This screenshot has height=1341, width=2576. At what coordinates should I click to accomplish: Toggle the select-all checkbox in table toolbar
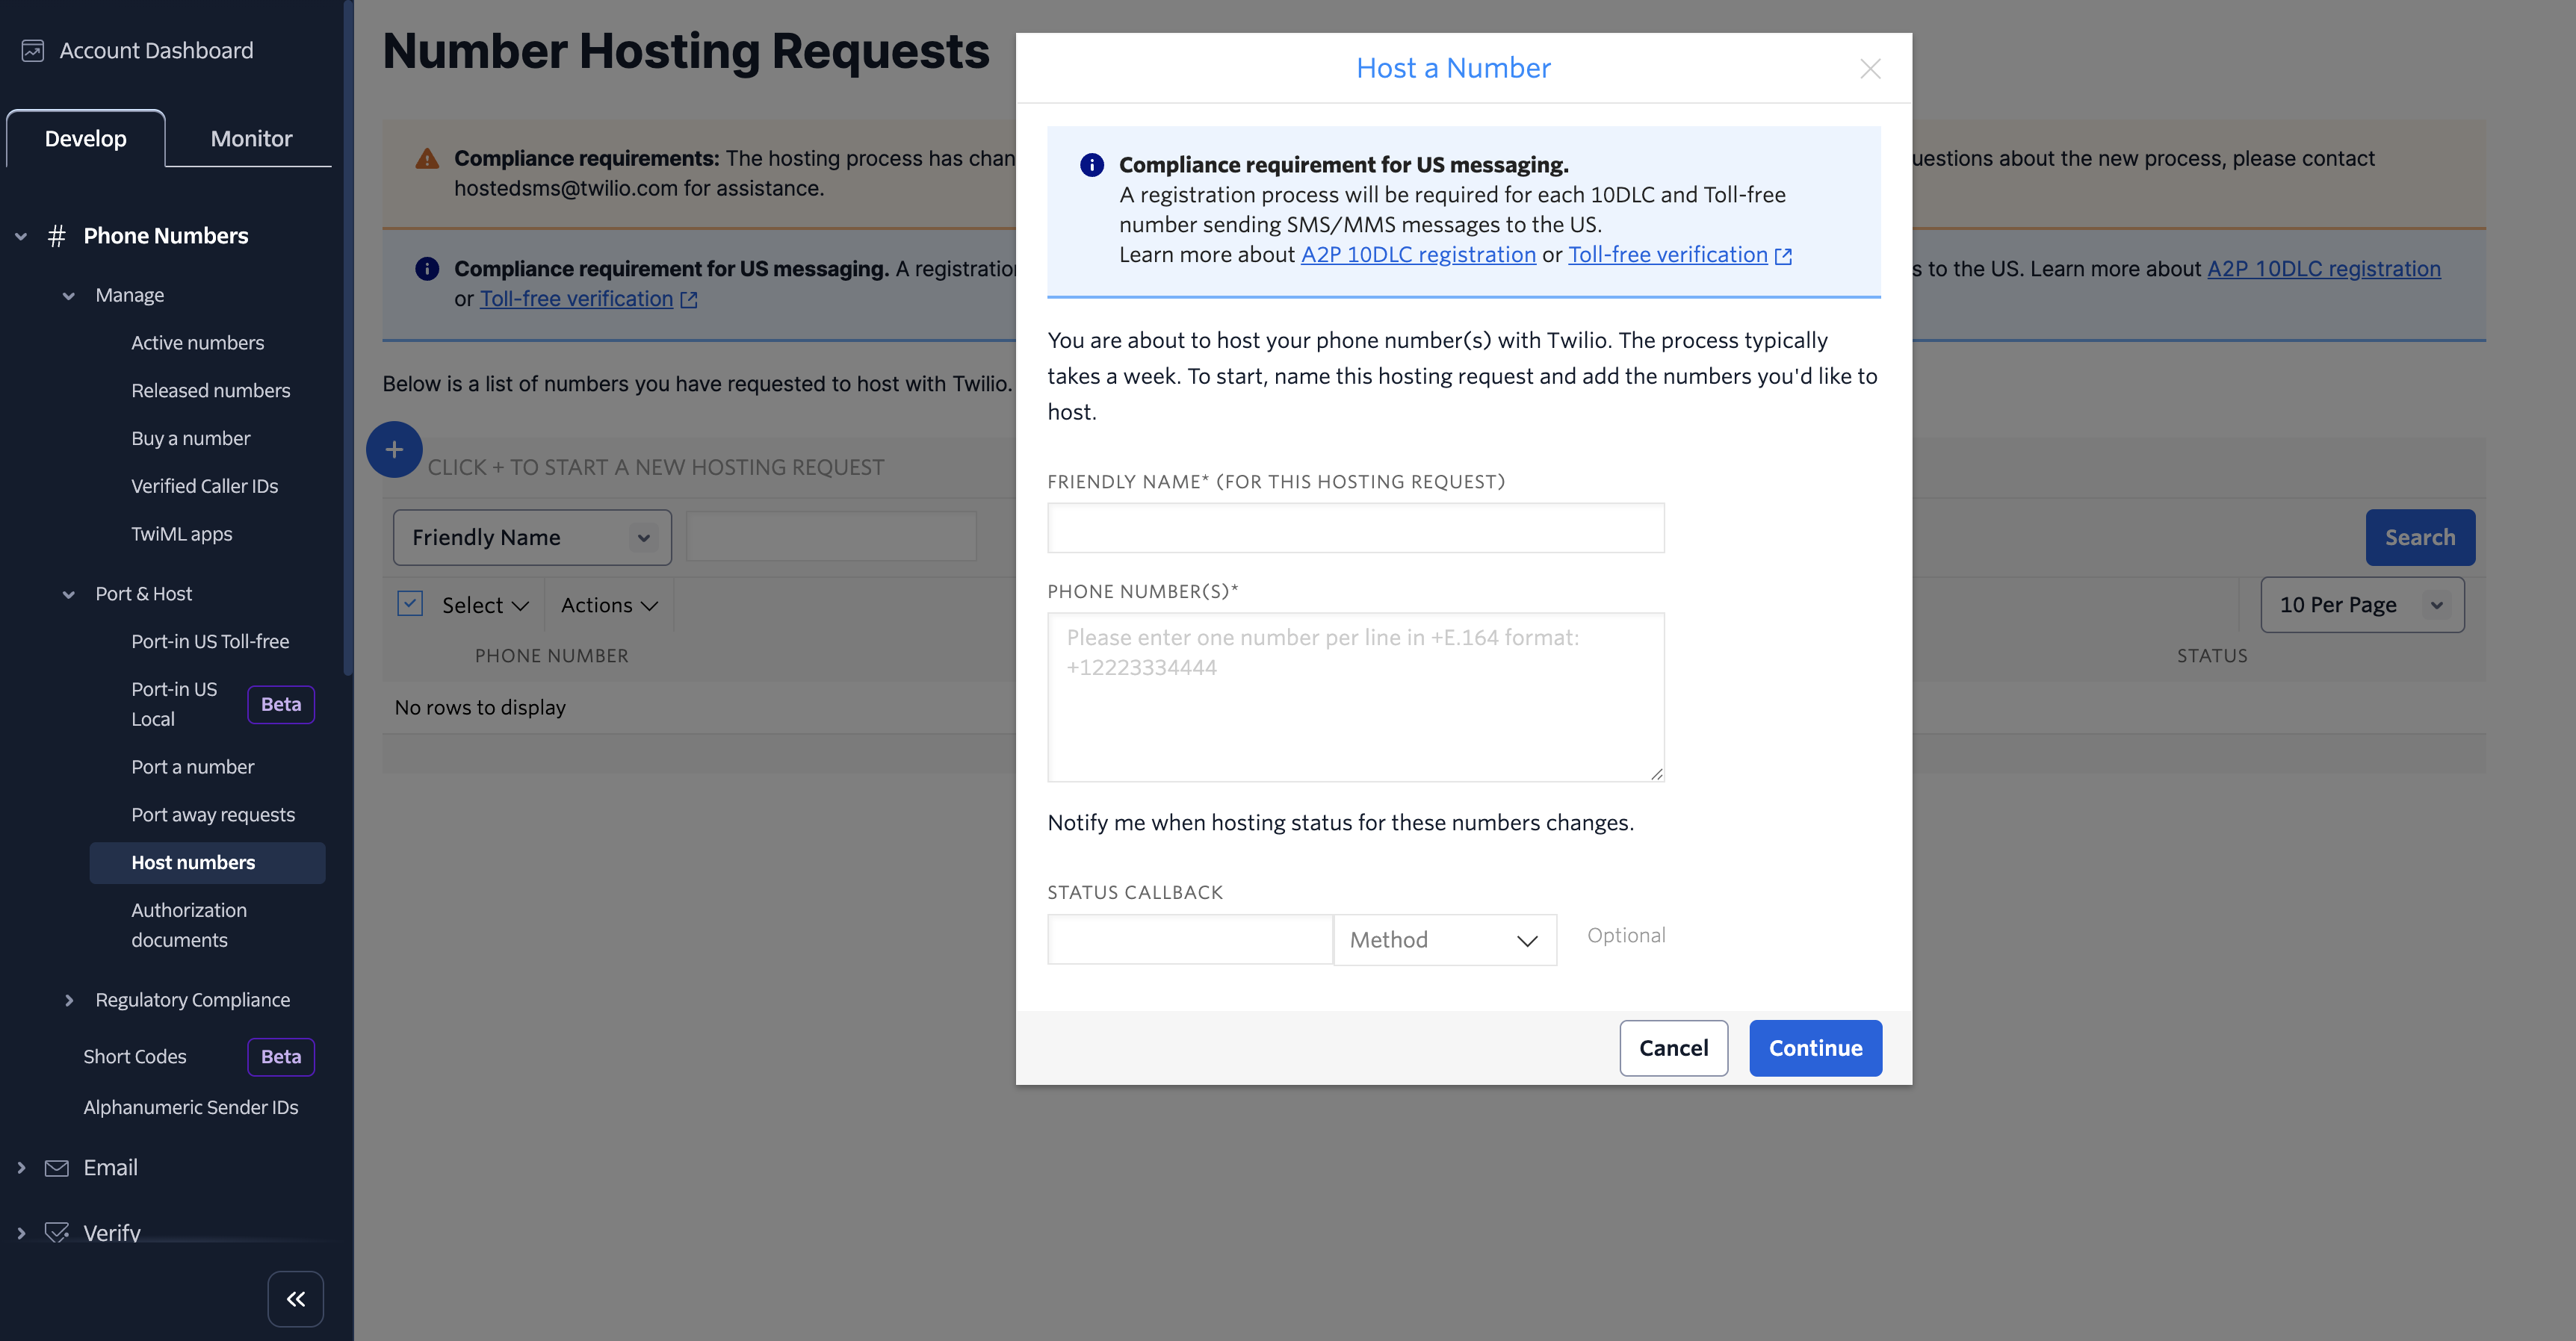[x=410, y=603]
